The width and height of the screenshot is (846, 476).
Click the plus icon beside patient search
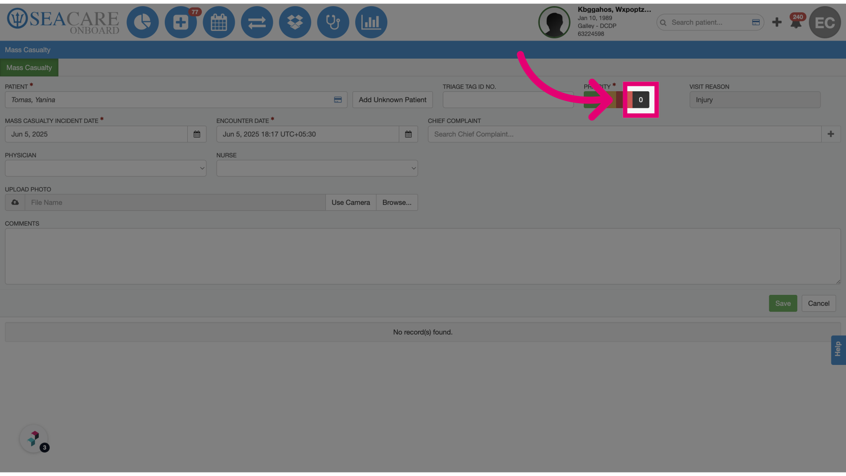777,22
